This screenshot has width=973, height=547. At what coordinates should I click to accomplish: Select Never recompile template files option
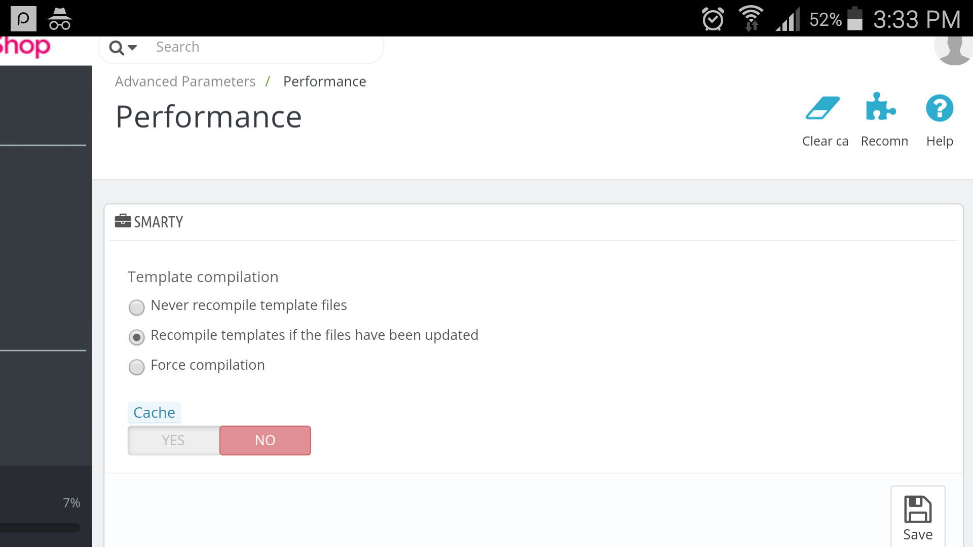[x=137, y=307]
